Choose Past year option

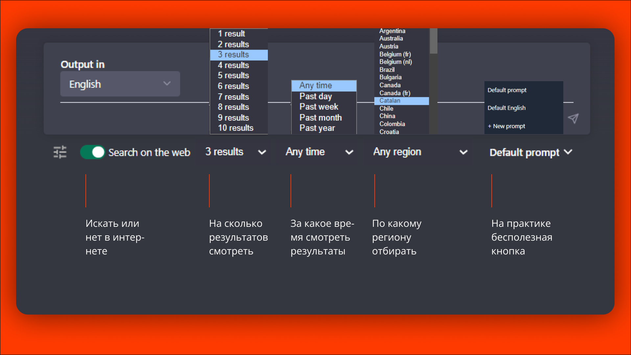[x=317, y=128]
